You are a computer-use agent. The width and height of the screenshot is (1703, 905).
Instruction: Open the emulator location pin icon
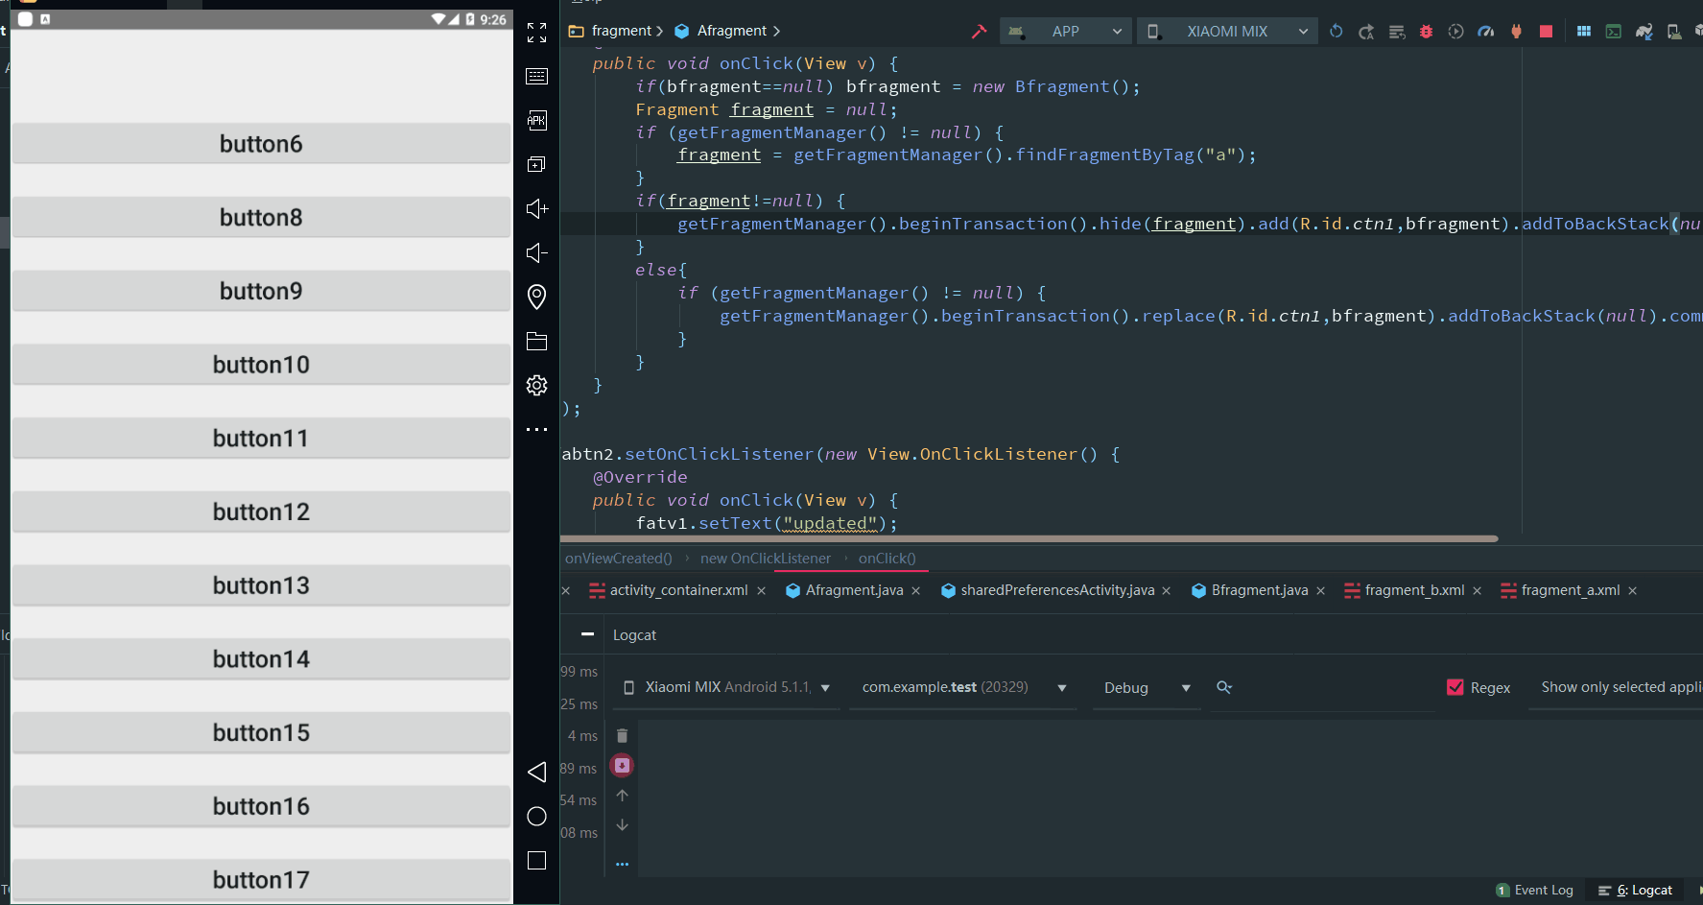[536, 297]
